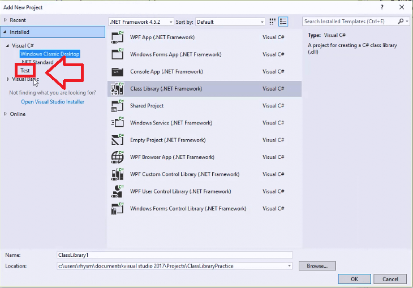Click Visual C# label in WPF App row

tap(273, 37)
